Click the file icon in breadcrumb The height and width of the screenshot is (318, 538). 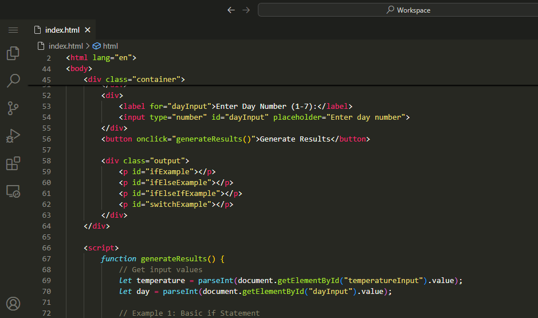(41, 46)
